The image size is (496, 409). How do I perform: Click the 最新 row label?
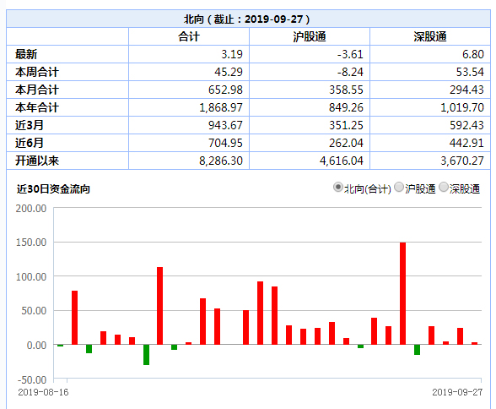26,54
